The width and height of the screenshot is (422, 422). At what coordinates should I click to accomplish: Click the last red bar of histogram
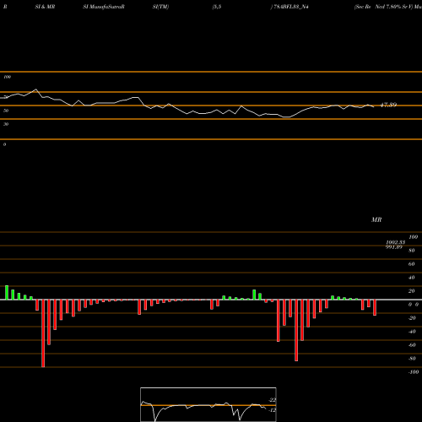click(x=375, y=307)
